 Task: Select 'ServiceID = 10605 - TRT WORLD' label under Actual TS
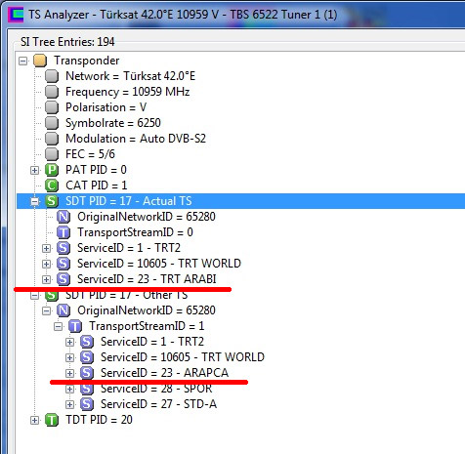159,264
